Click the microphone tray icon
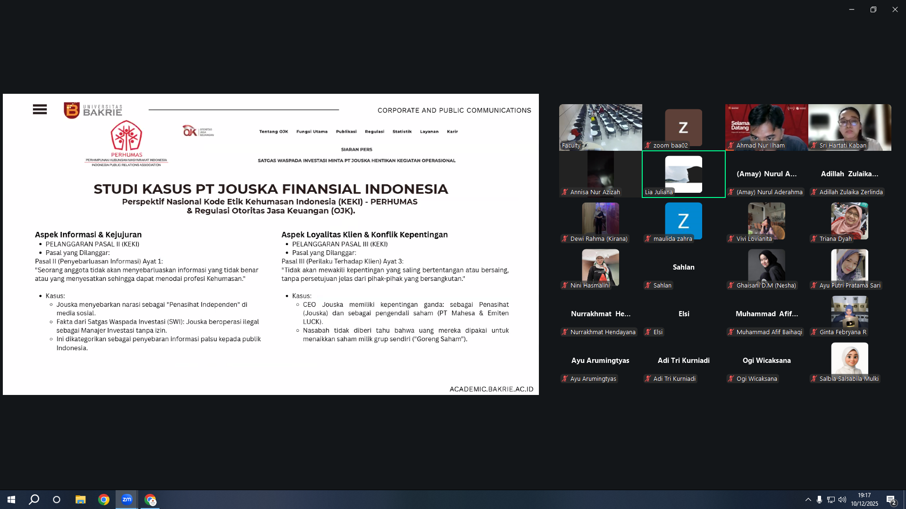This screenshot has width=906, height=509. [820, 500]
